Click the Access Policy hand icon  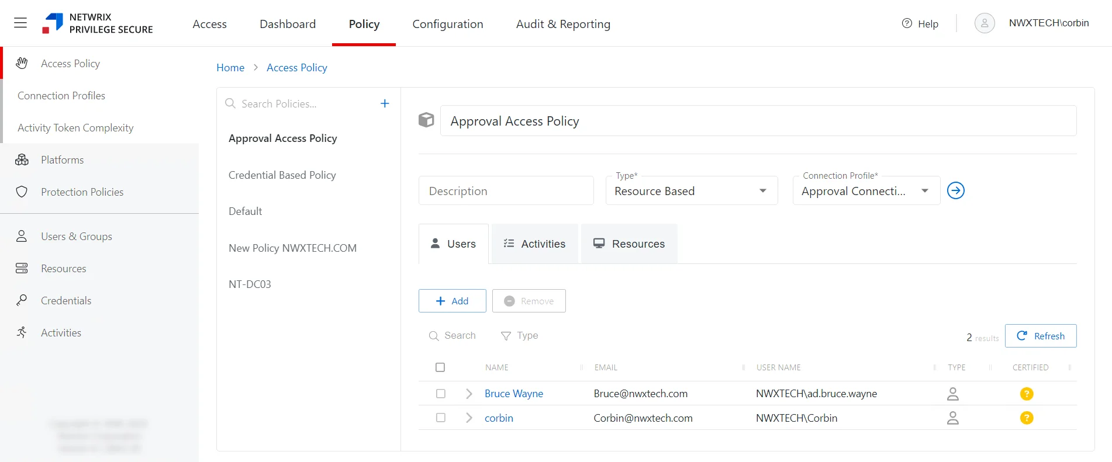click(22, 63)
